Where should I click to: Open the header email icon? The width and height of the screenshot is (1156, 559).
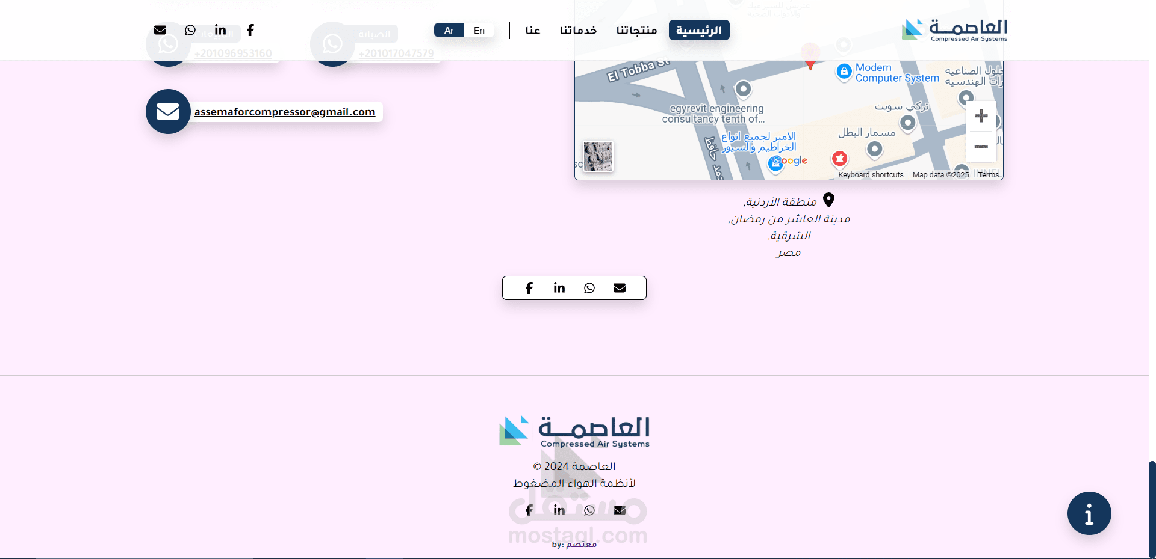[160, 30]
